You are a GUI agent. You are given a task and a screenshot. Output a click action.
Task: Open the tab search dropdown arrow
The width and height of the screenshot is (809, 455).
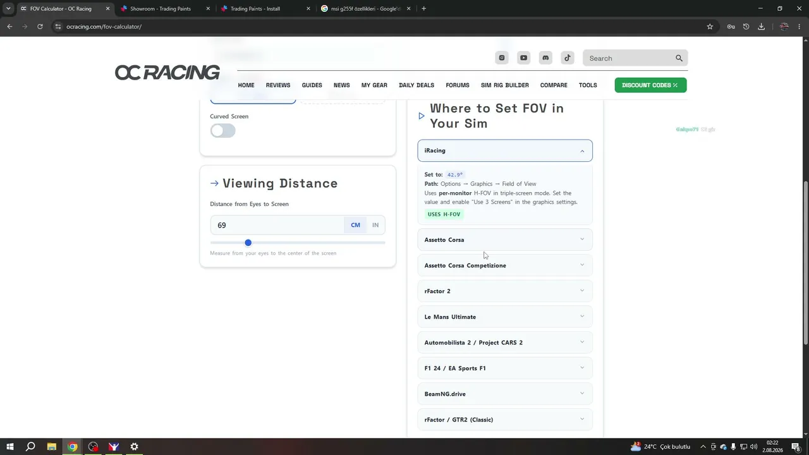click(8, 9)
